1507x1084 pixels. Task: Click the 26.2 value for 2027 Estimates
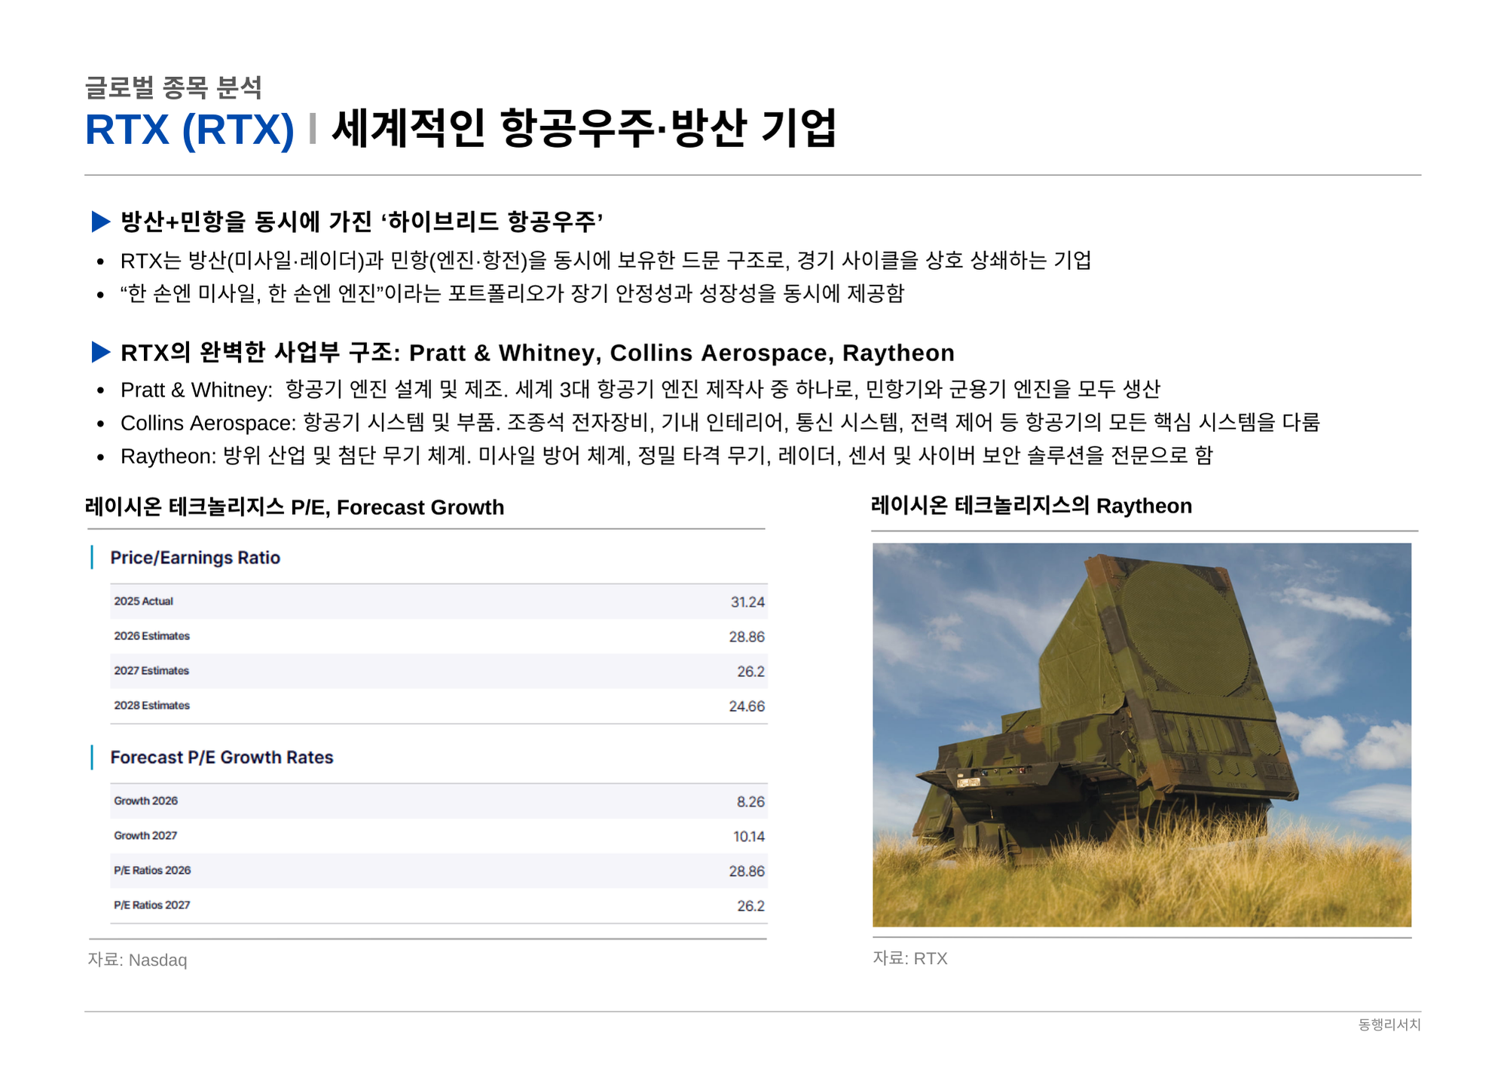tap(750, 672)
